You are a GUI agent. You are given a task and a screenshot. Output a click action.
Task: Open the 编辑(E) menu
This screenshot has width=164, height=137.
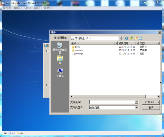[x=18, y=8]
